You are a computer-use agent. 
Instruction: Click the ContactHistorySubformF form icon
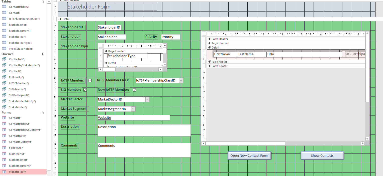point(4,129)
